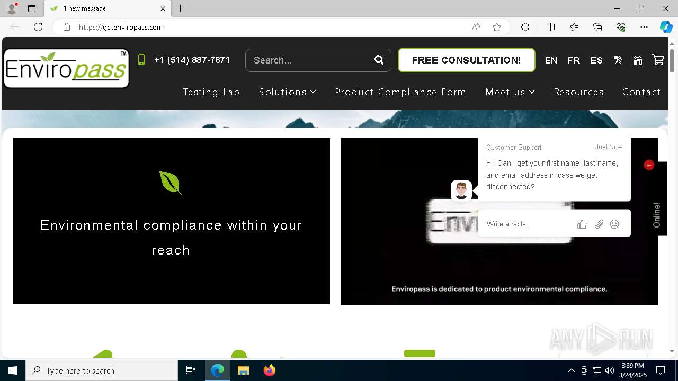Click the support agent avatar
The image size is (678, 381).
pos(461,190)
